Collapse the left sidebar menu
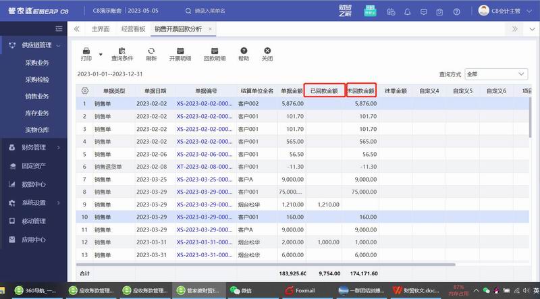The height and width of the screenshot is (299, 540). click(x=59, y=29)
